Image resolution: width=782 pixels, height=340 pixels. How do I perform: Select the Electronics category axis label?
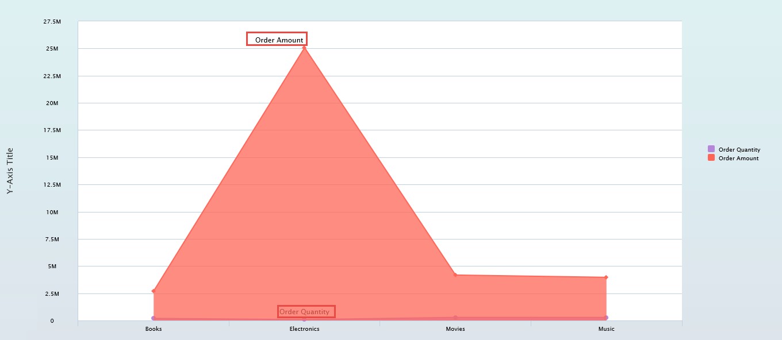pyautogui.click(x=304, y=329)
